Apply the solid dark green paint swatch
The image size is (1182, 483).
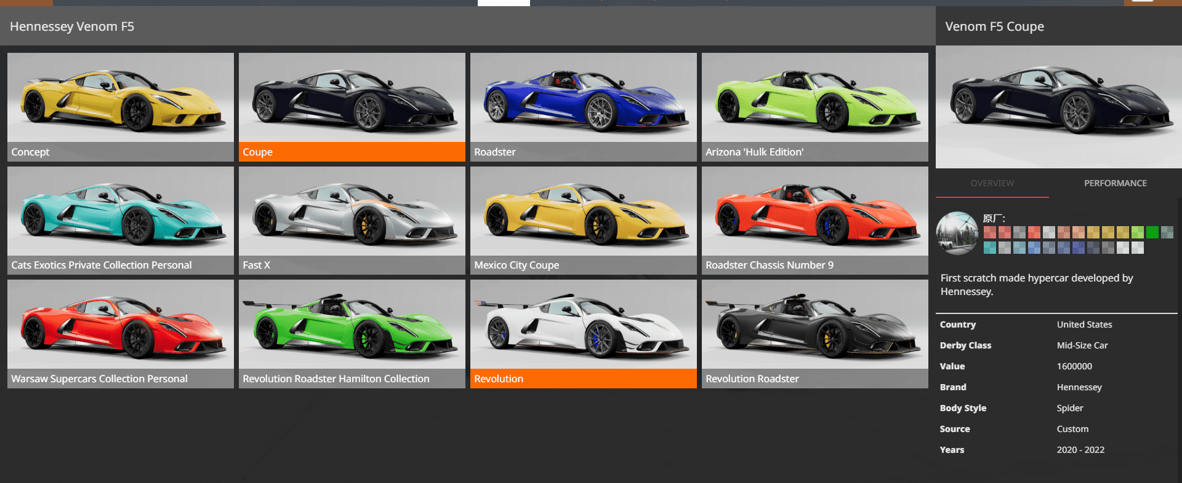pos(1152,232)
